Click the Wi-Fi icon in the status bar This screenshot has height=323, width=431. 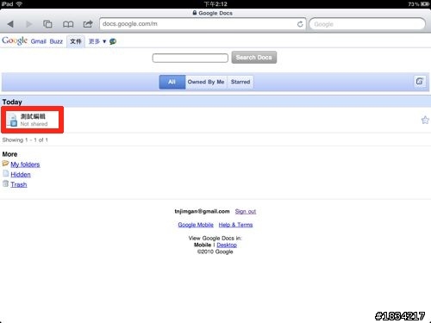(x=19, y=4)
